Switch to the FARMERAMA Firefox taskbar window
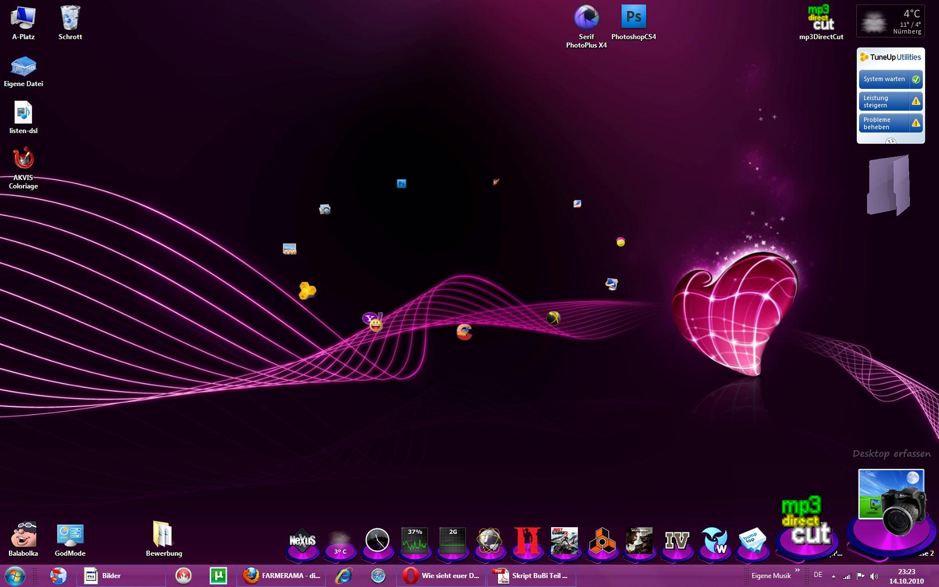Image resolution: width=939 pixels, height=587 pixels. click(x=282, y=575)
